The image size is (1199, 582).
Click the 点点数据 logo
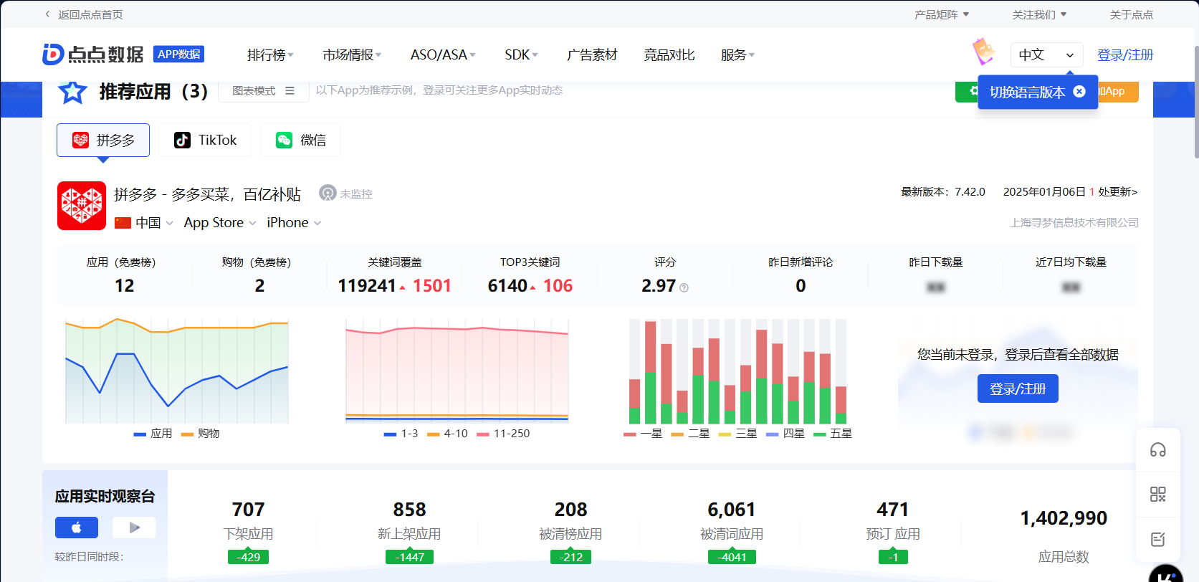click(x=93, y=54)
